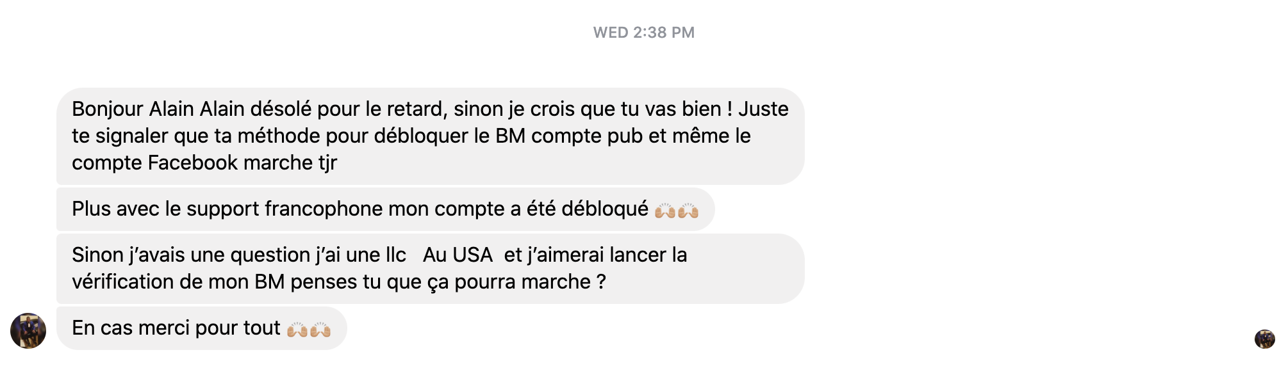Click first raised-hands emoji after "pour tout"
Image resolution: width=1279 pixels, height=382 pixels.
click(297, 329)
